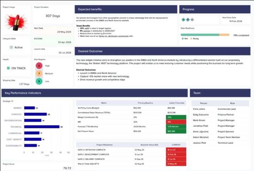
Task: Click GATE 0 red current date cell
Action: (x=176, y=150)
